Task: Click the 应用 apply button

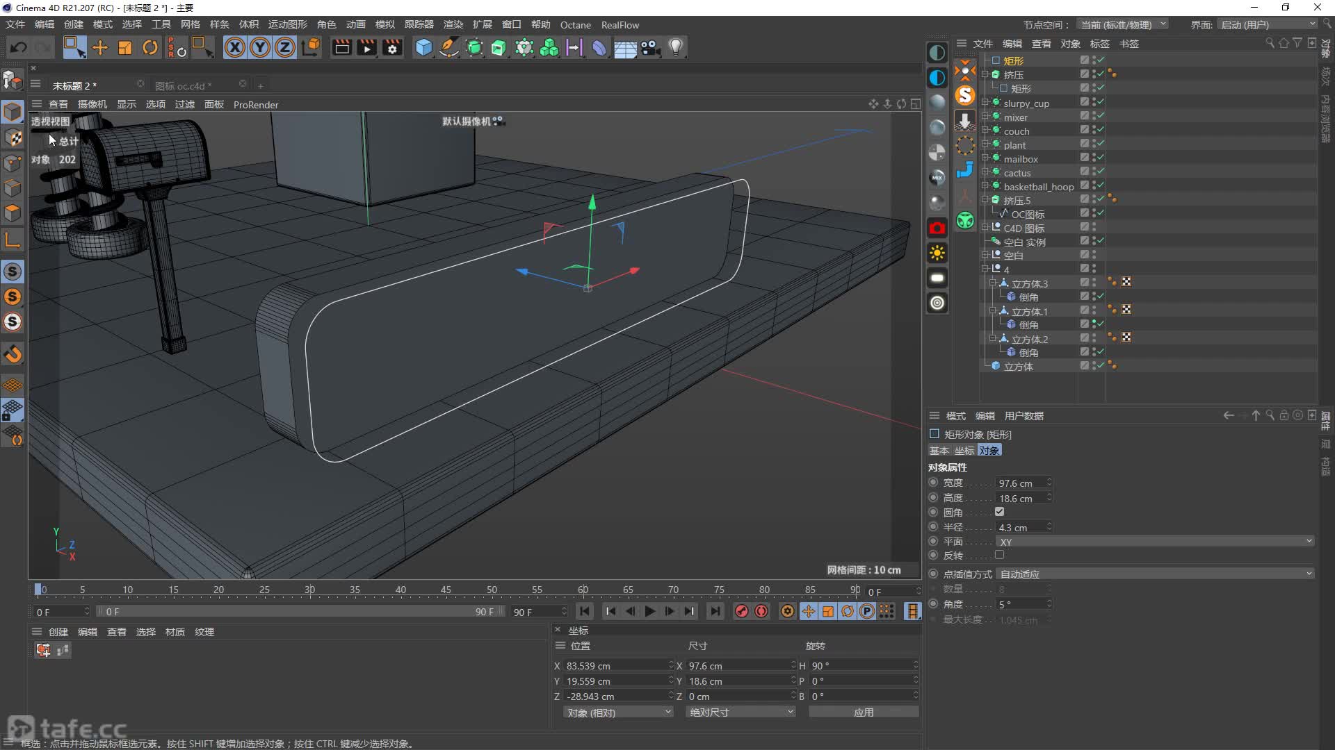Action: coord(864,712)
